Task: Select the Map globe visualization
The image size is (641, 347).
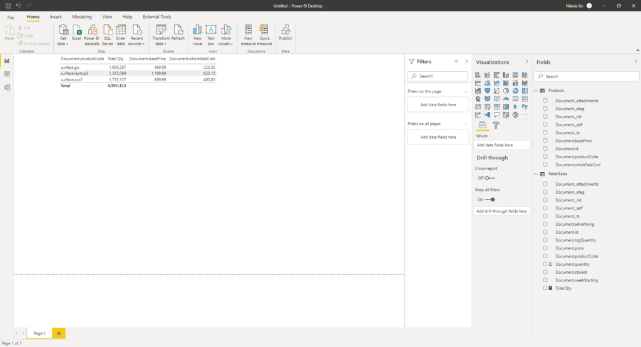Action: (x=478, y=99)
